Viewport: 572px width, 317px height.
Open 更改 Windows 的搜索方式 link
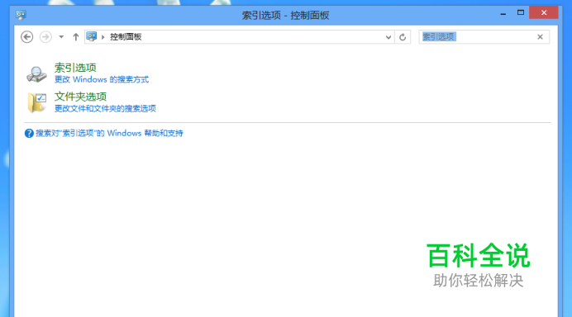click(102, 79)
